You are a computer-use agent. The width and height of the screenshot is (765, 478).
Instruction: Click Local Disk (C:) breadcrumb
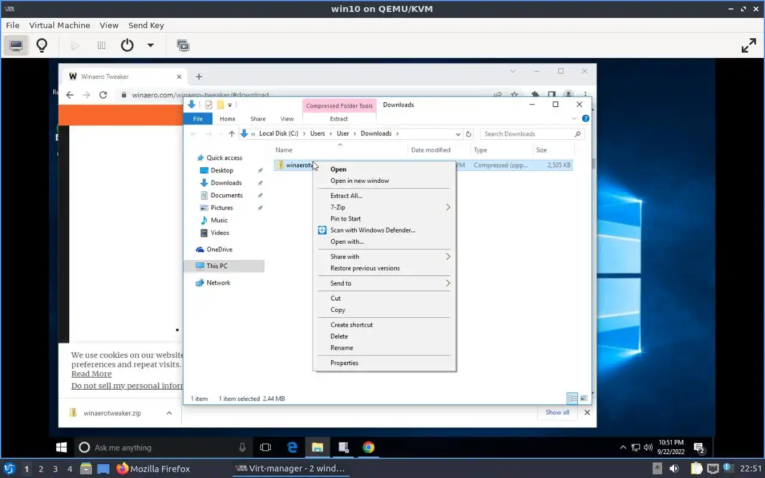(279, 134)
